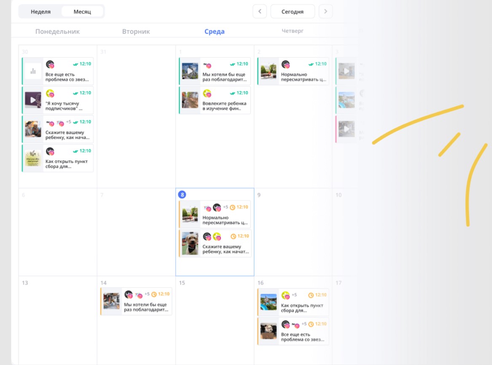The height and width of the screenshot is (365, 492).
Task: Go to next period with right chevron
Action: [x=325, y=11]
